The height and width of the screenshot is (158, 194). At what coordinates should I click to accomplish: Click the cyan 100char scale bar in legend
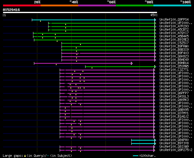tap(136, 156)
